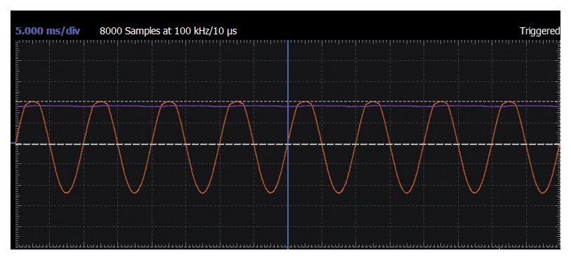This screenshot has height=260, width=571.
Task: Select the thick white dashed zero-level line
Action: [x=288, y=144]
